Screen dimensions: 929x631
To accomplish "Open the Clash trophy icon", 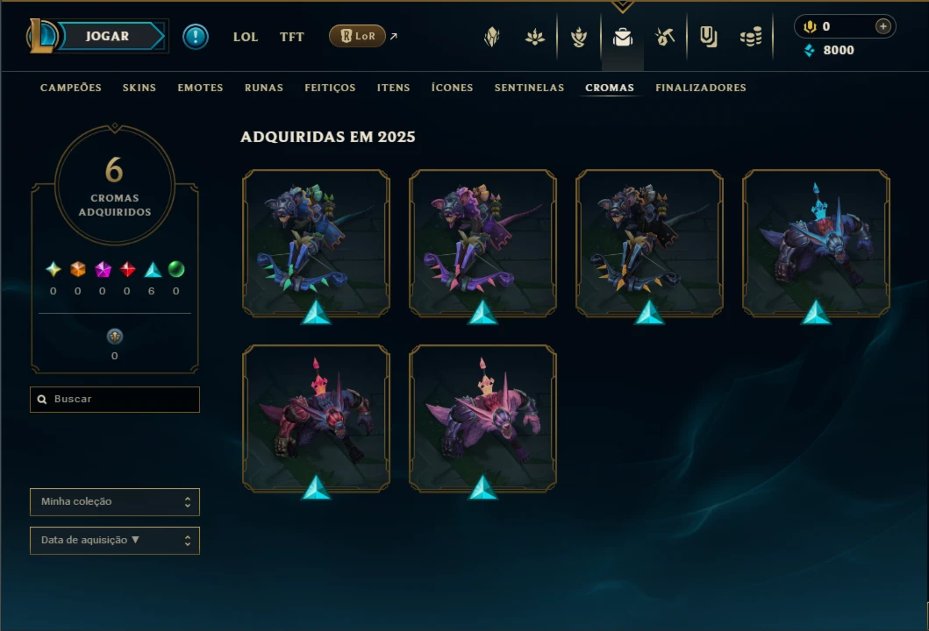I will (578, 38).
